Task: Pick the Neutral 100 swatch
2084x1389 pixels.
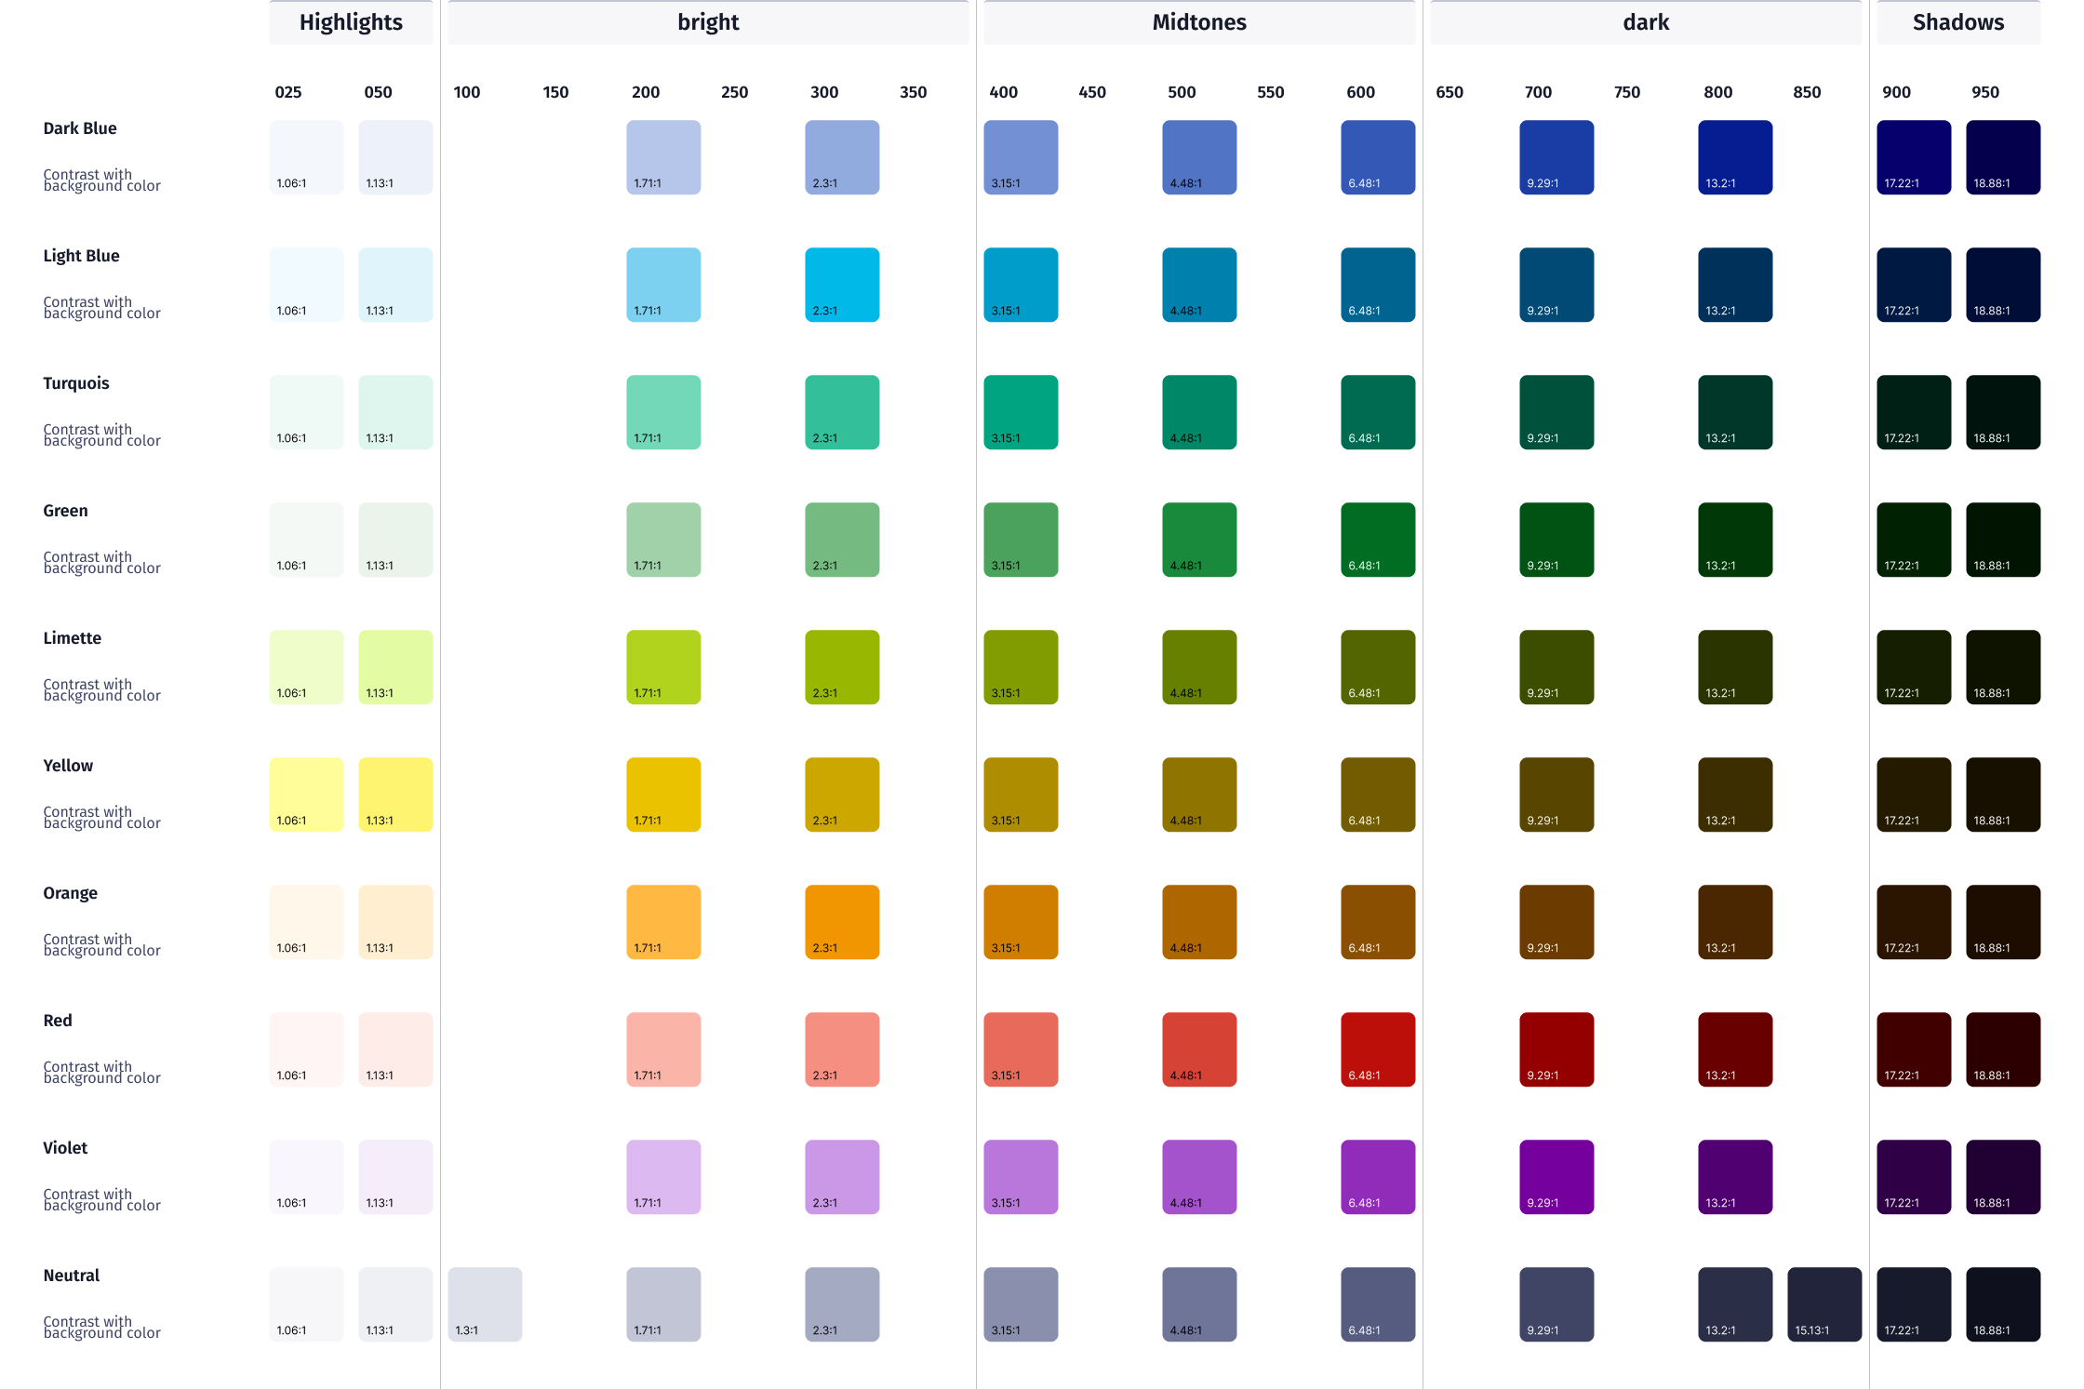Action: coord(484,1304)
